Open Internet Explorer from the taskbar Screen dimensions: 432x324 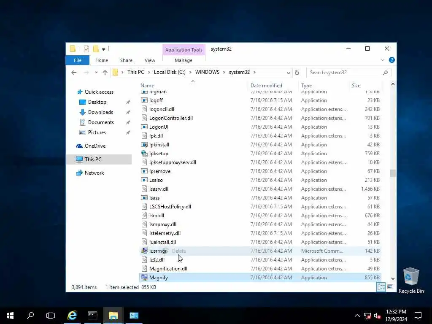tap(72, 316)
